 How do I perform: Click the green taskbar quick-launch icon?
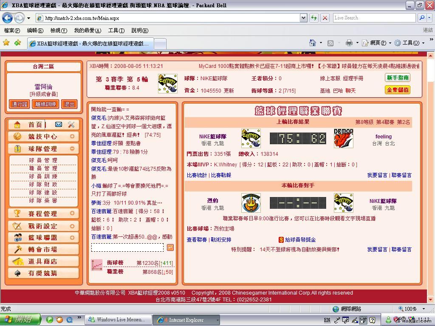tap(49, 320)
